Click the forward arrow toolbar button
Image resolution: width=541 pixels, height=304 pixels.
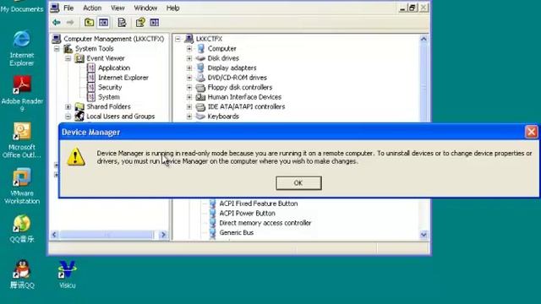coord(70,23)
